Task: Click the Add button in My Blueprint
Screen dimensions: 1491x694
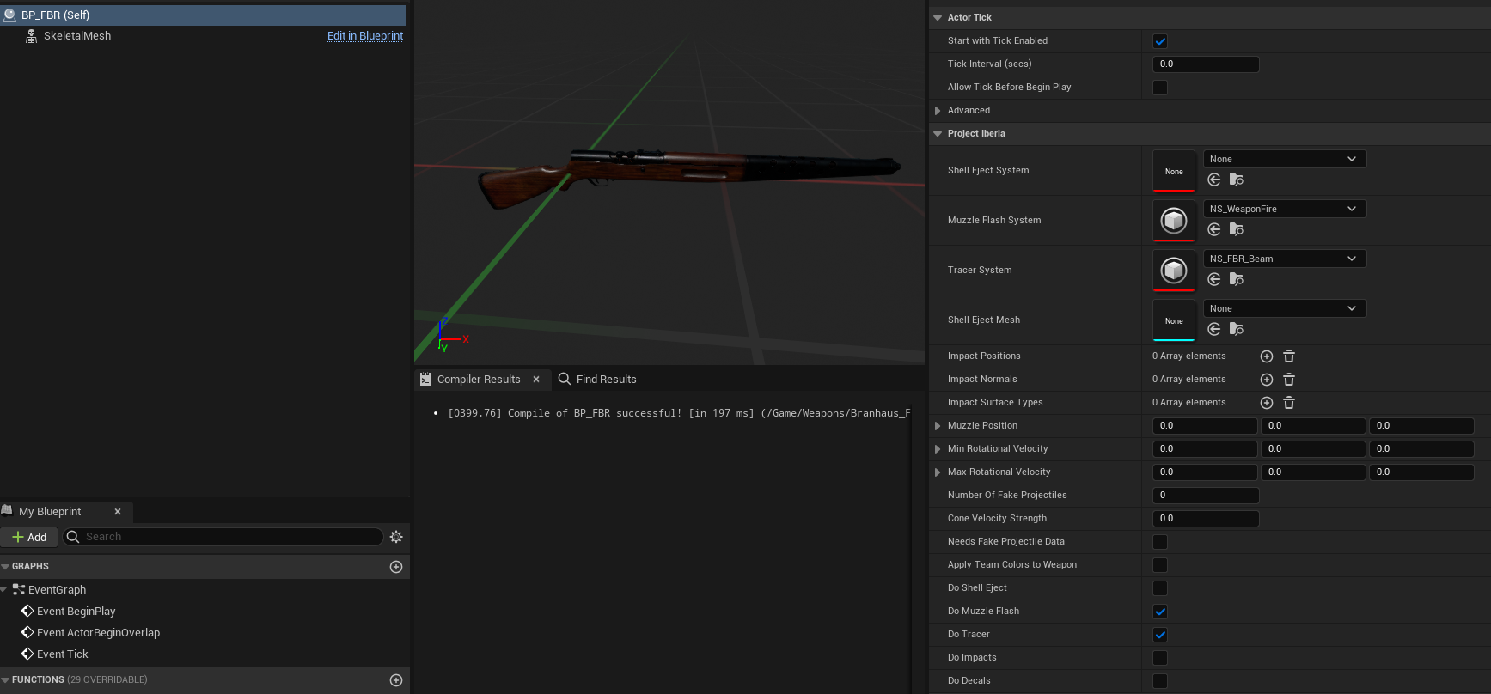Action: 29,537
